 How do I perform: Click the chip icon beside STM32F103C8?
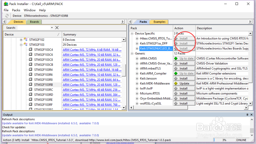tap(30, 60)
